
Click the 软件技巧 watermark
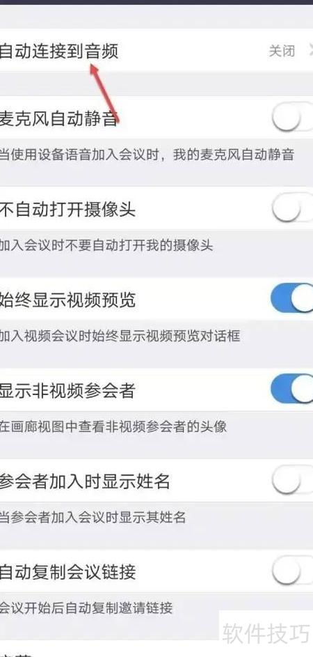click(266, 633)
